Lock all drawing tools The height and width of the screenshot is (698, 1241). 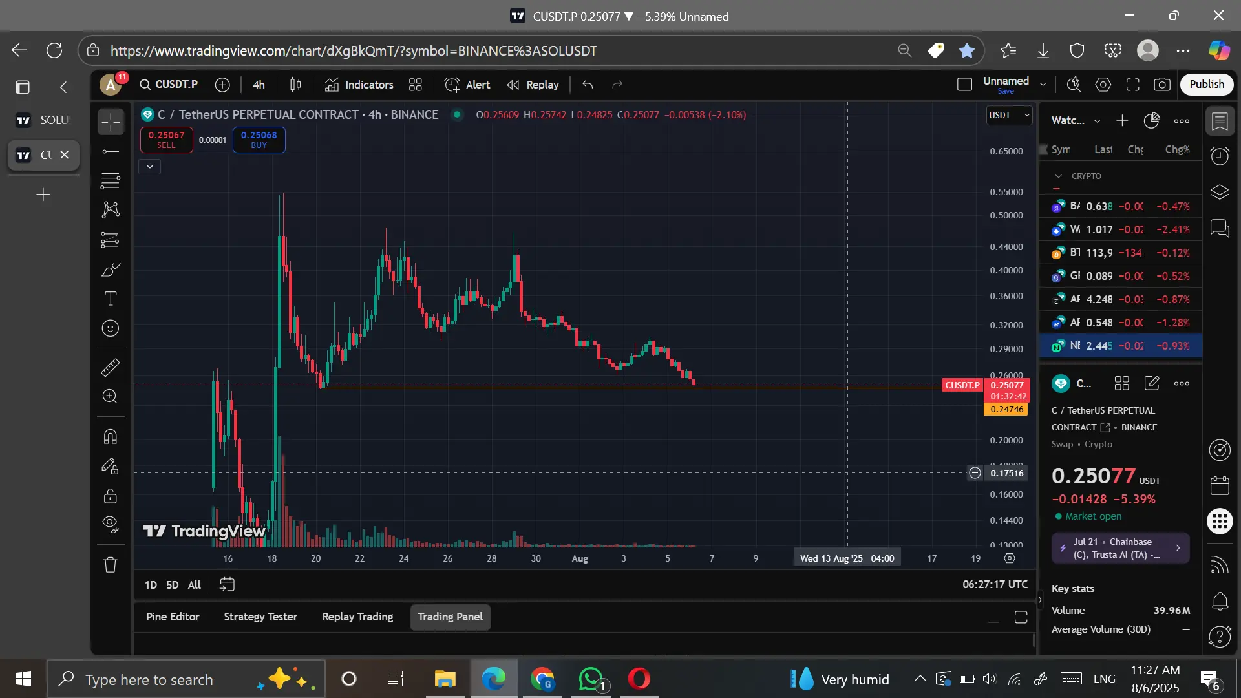tap(111, 496)
